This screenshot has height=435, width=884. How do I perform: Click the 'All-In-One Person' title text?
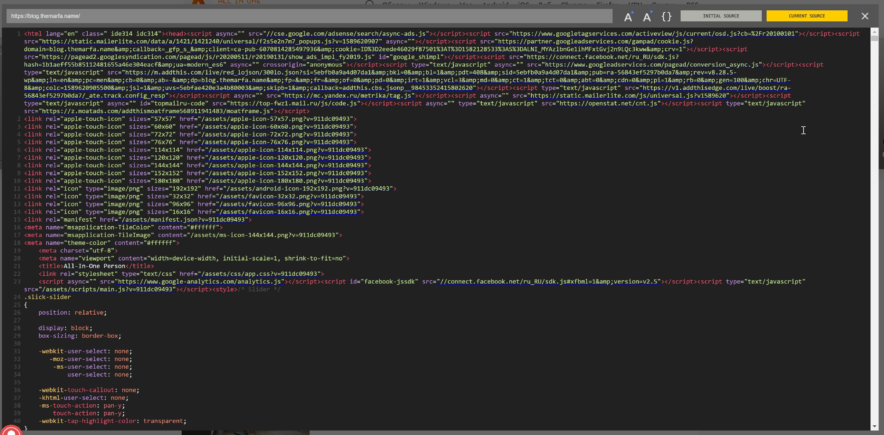pos(94,266)
